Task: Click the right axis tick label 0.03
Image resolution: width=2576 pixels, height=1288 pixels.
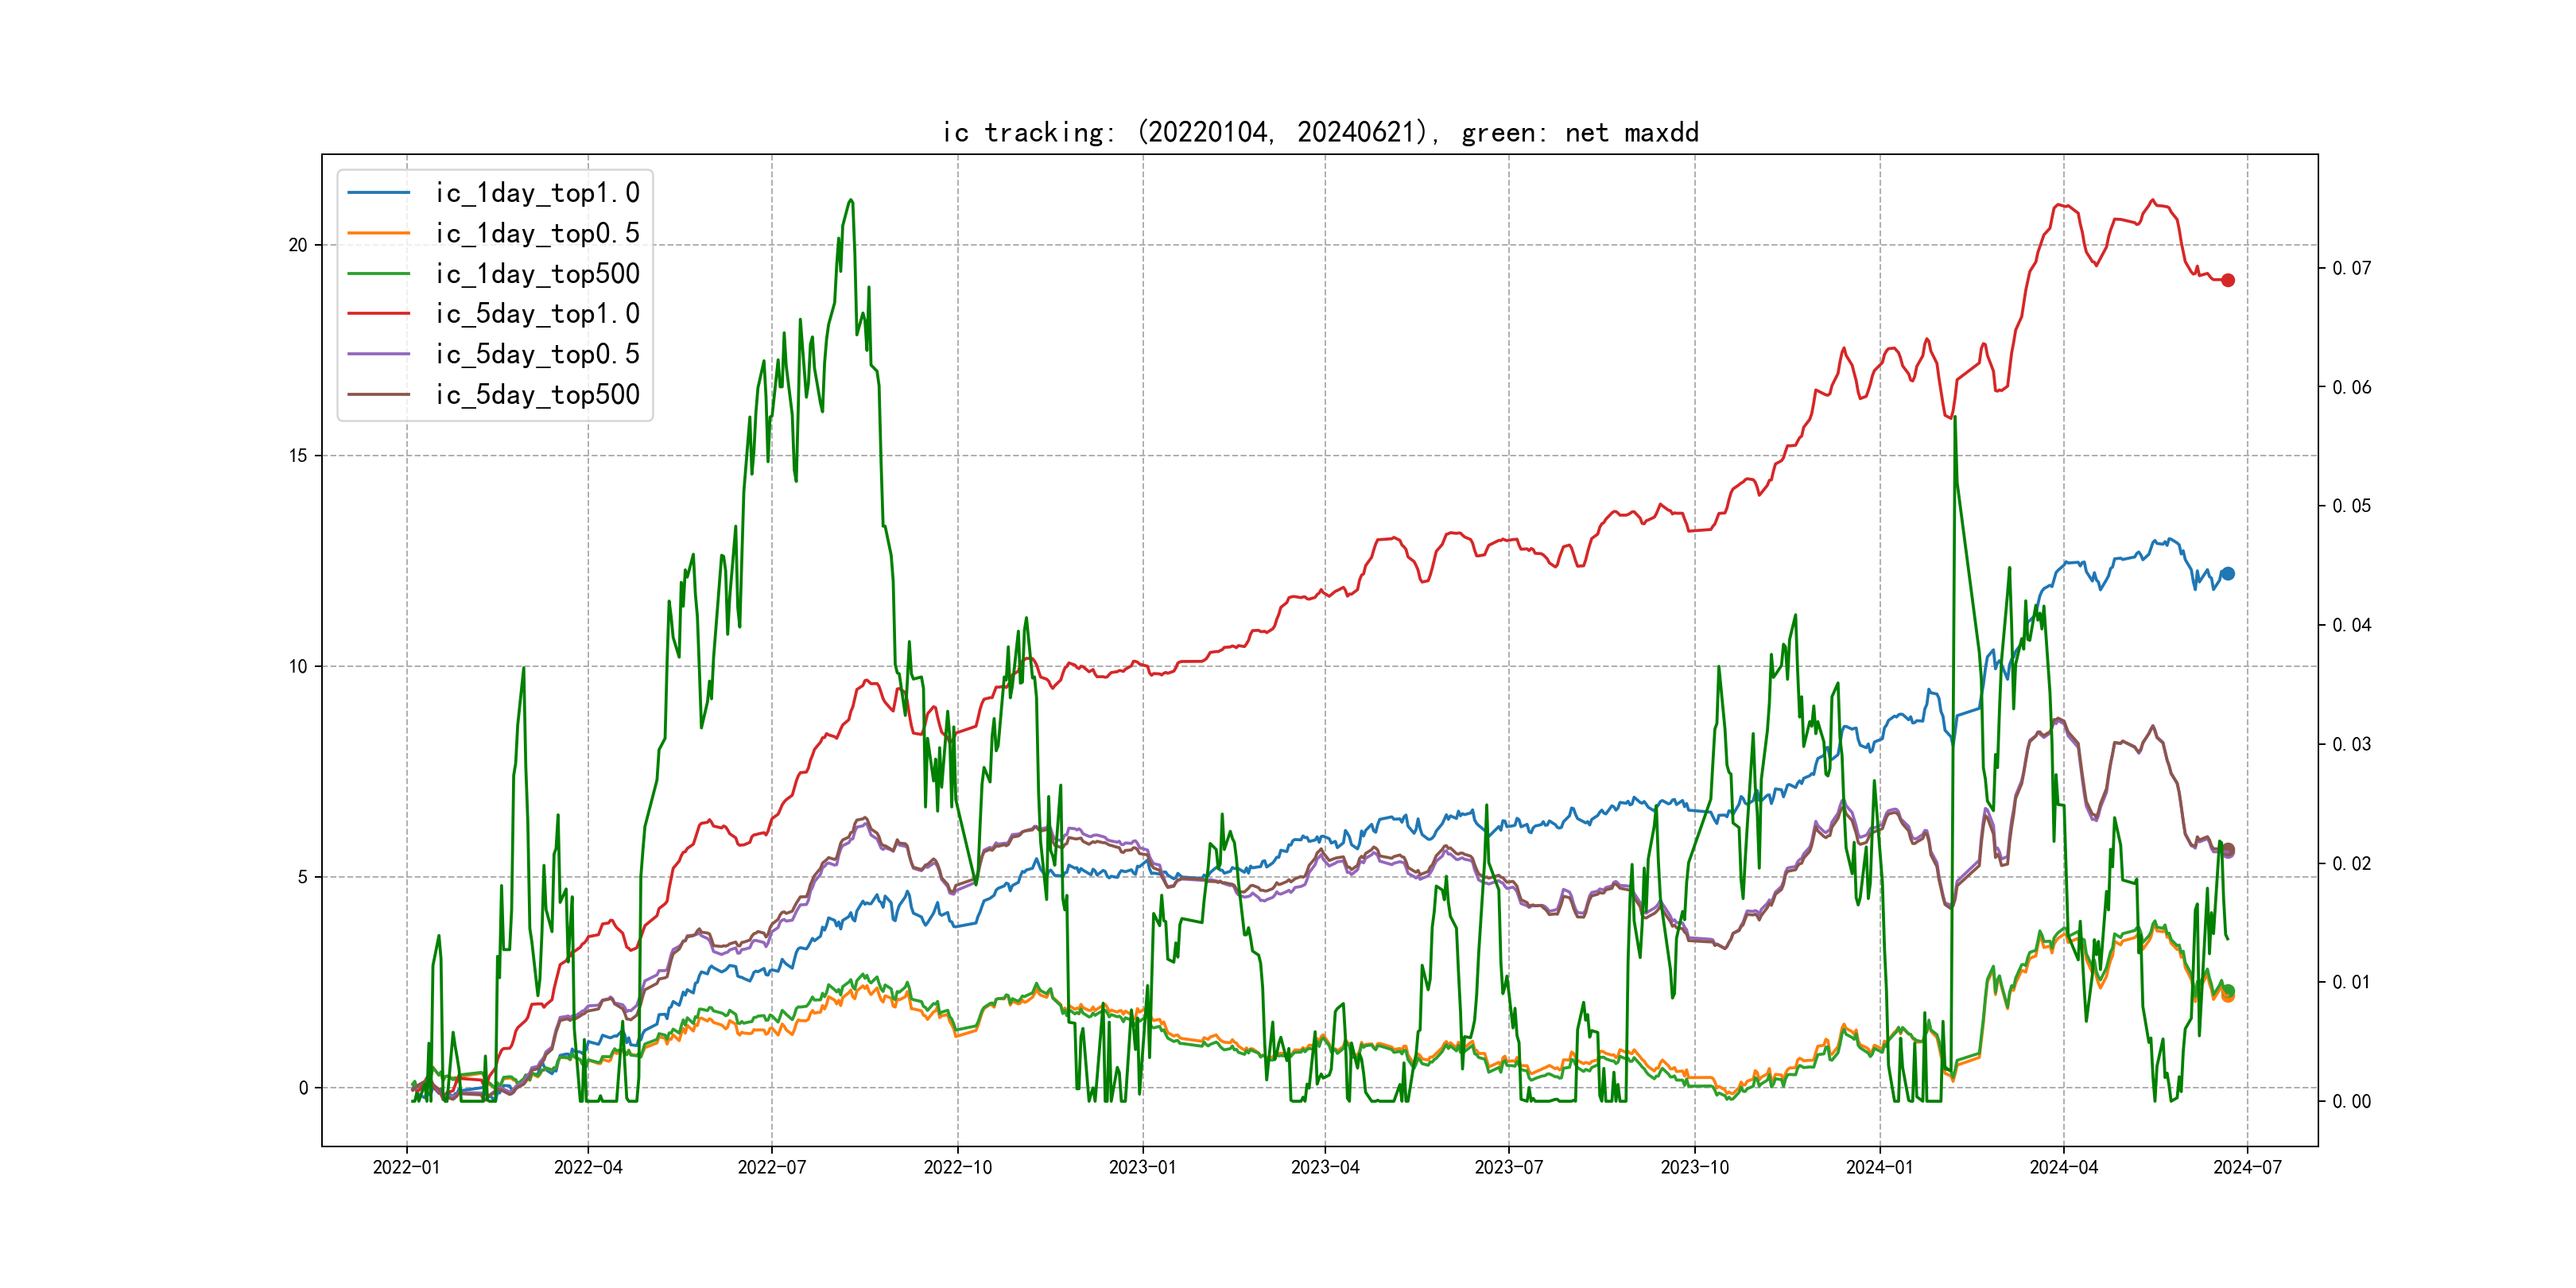Action: click(2351, 744)
